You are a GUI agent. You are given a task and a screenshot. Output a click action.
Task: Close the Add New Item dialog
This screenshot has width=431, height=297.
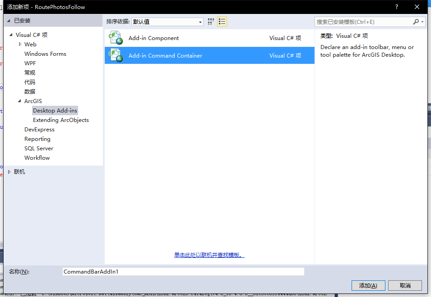click(x=417, y=7)
